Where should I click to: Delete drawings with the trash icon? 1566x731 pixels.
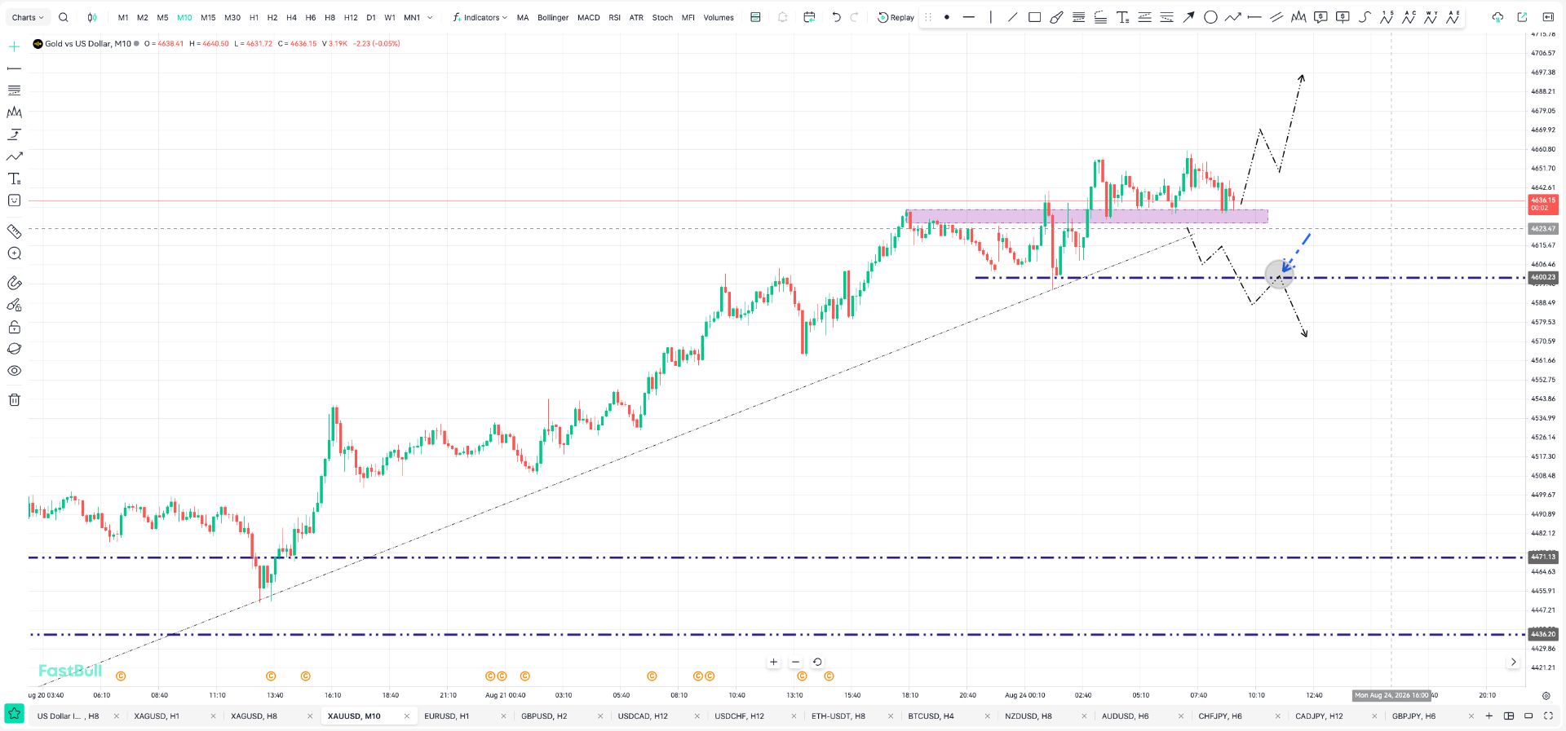pyautogui.click(x=14, y=399)
